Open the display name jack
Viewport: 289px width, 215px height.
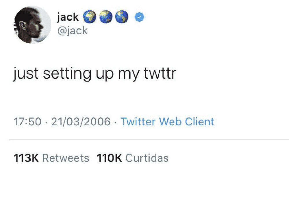(x=68, y=17)
